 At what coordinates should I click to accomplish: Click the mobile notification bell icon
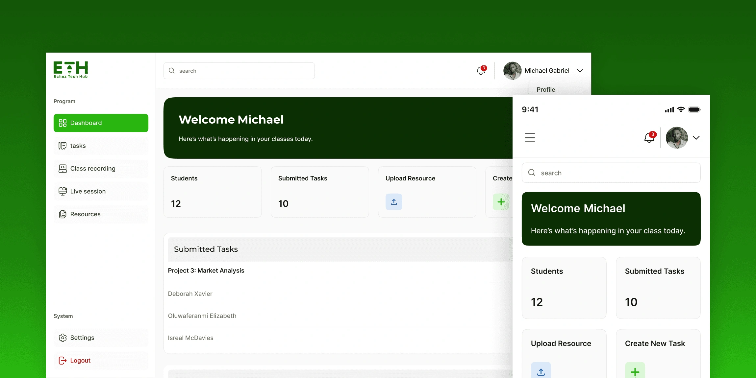point(649,137)
